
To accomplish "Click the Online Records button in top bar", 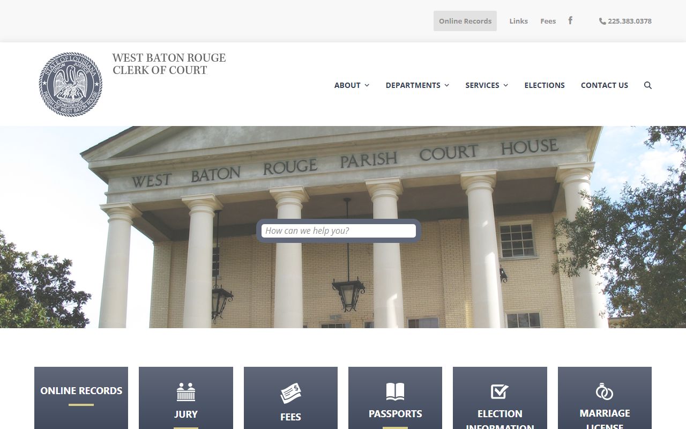I will [x=465, y=21].
